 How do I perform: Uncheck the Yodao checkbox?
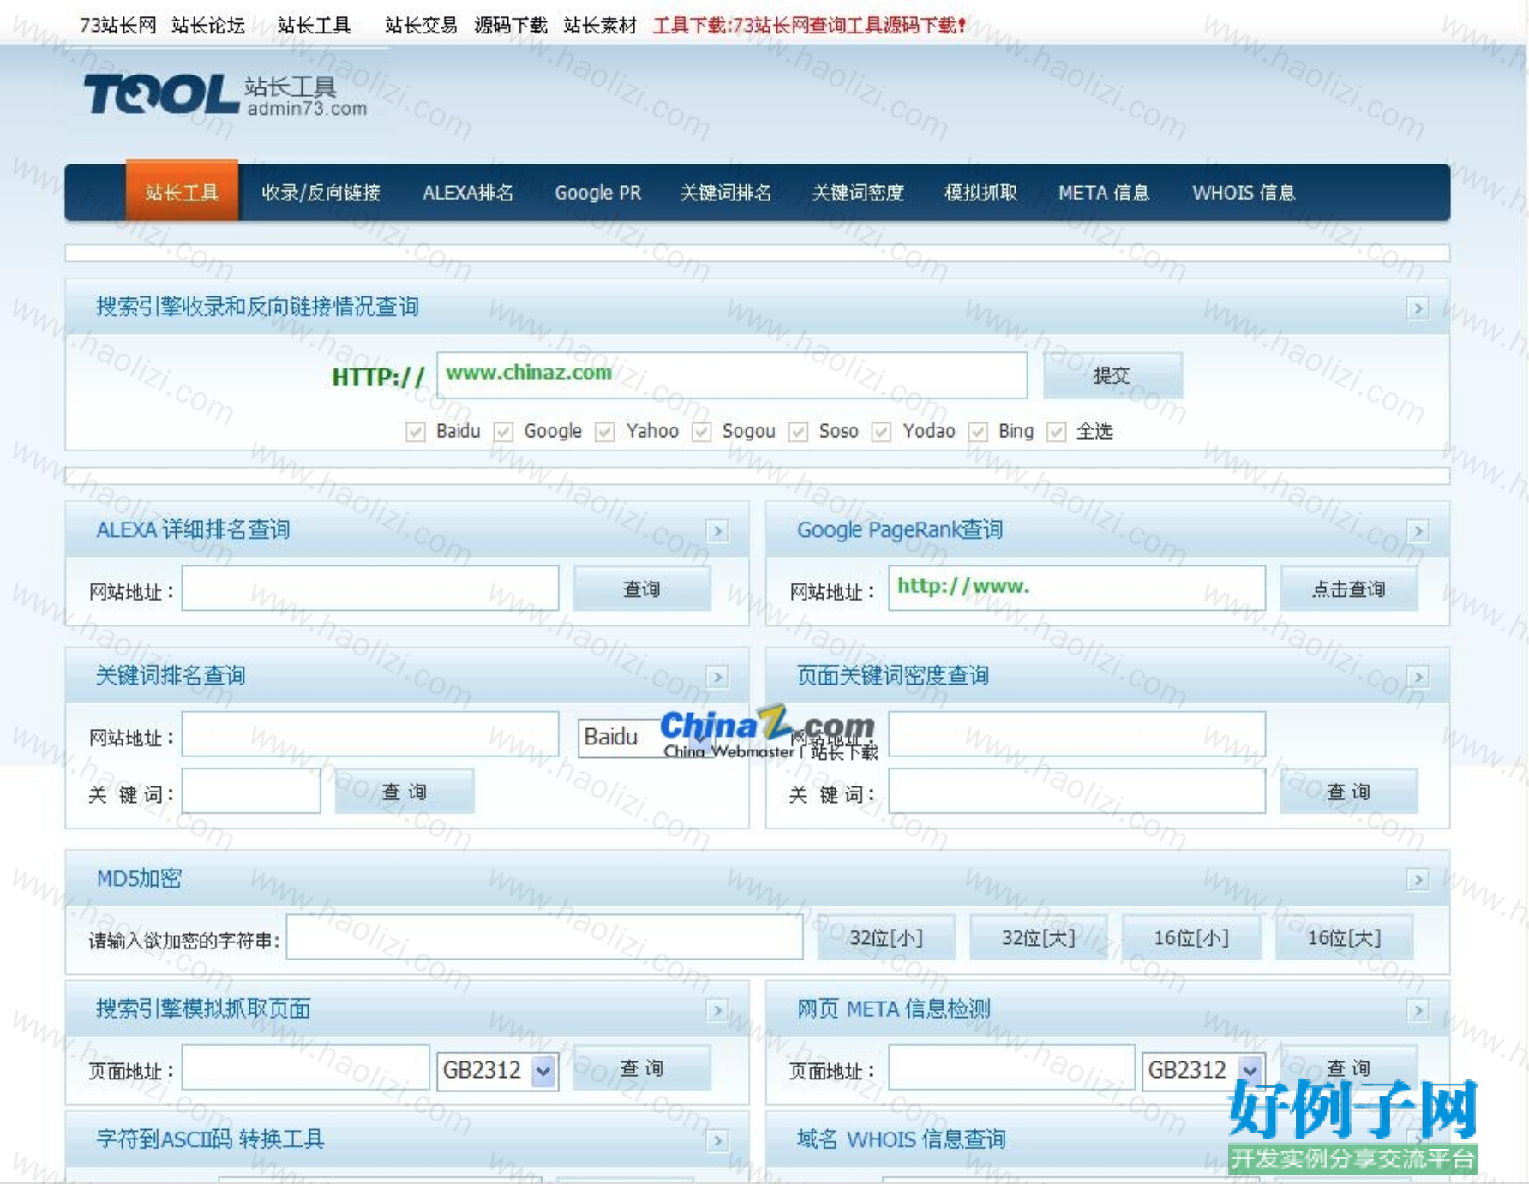[881, 432]
